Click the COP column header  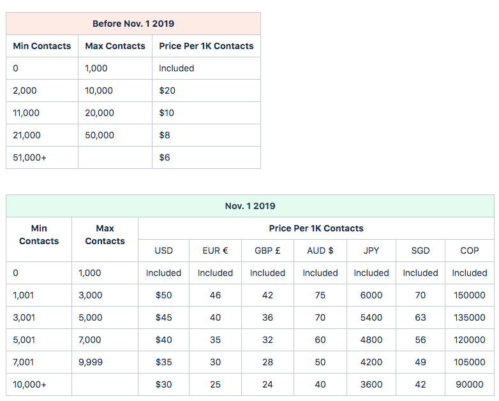tap(470, 251)
